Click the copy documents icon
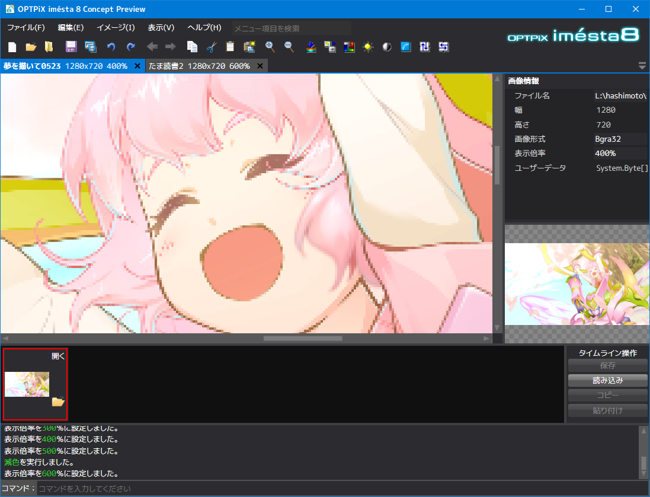The image size is (650, 497). tap(192, 47)
